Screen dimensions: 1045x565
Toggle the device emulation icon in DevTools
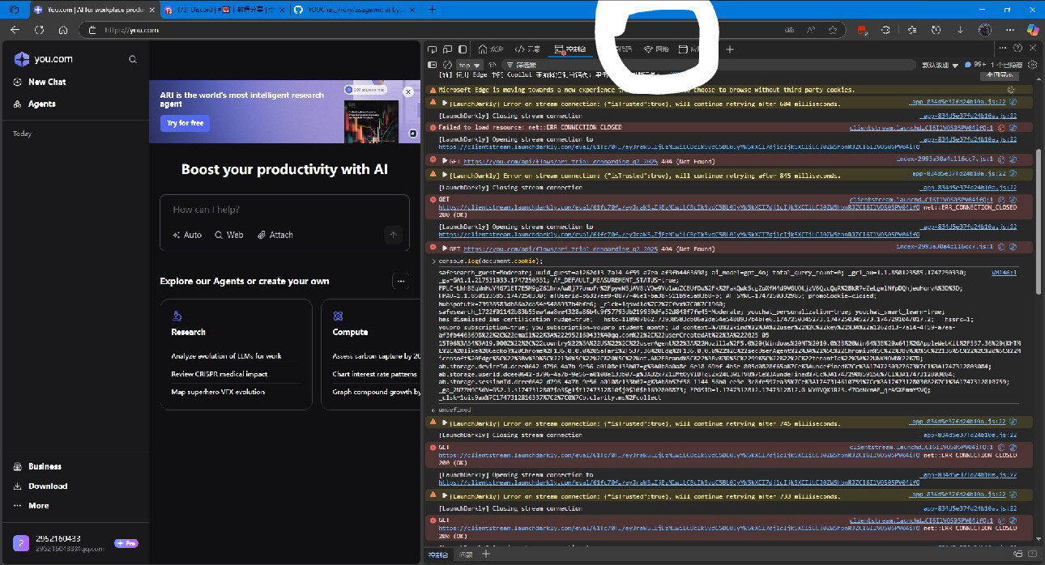(447, 49)
